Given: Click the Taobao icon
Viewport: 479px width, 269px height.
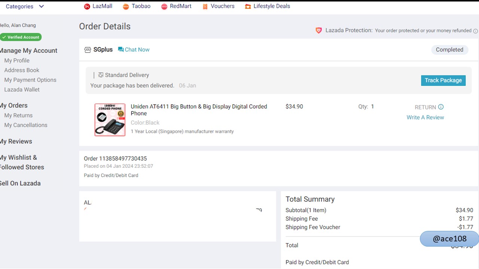Looking at the screenshot, I should coord(126,6).
